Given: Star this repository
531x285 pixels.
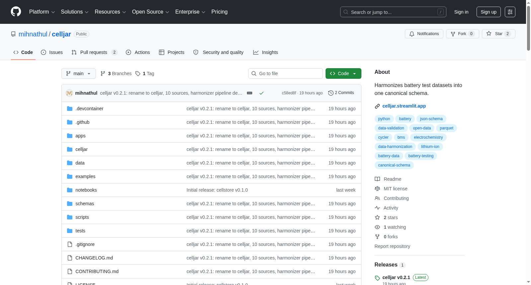Looking at the screenshot, I should tap(498, 34).
